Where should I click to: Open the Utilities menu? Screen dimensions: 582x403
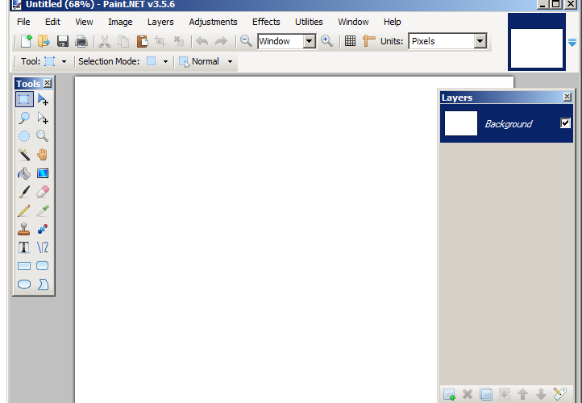pyautogui.click(x=309, y=22)
